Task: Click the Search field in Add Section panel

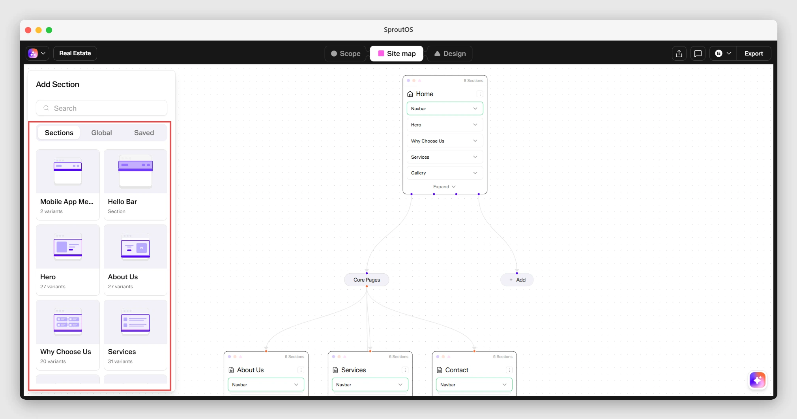Action: pos(101,108)
